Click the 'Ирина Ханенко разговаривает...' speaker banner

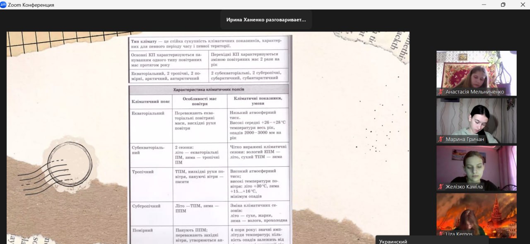coord(266,20)
